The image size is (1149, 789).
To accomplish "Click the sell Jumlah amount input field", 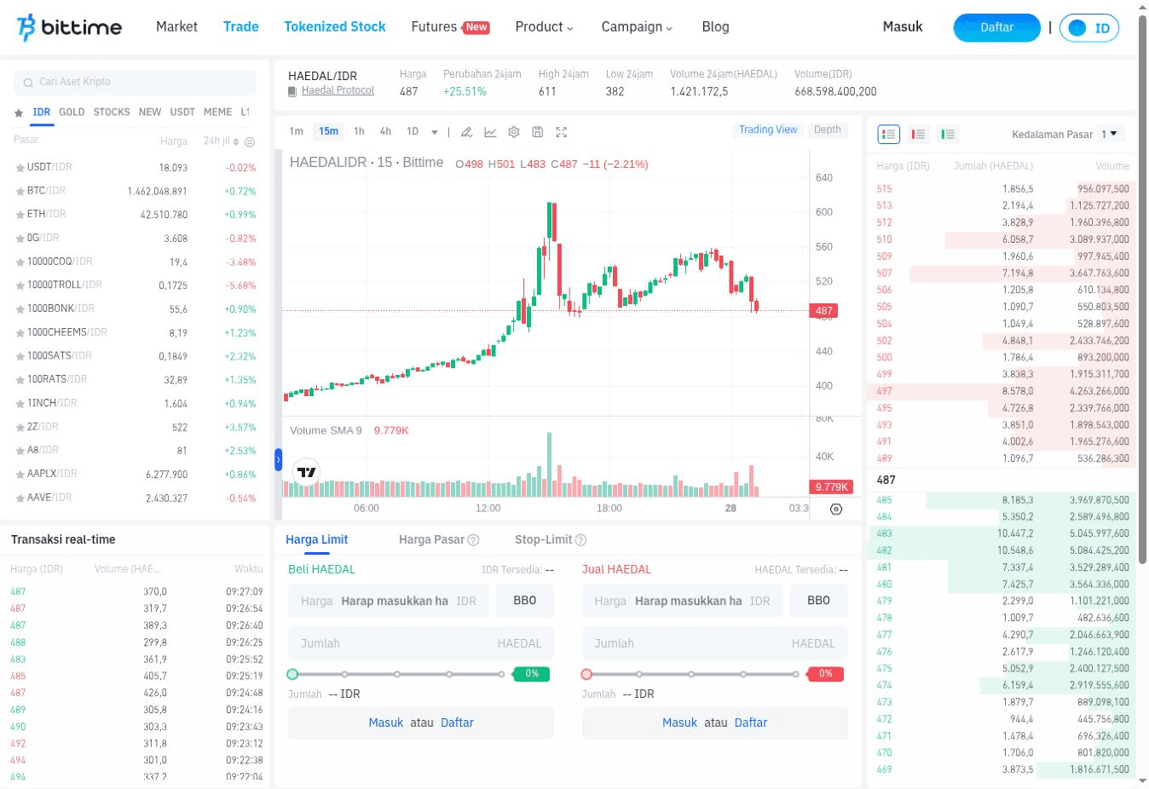I will 715,643.
